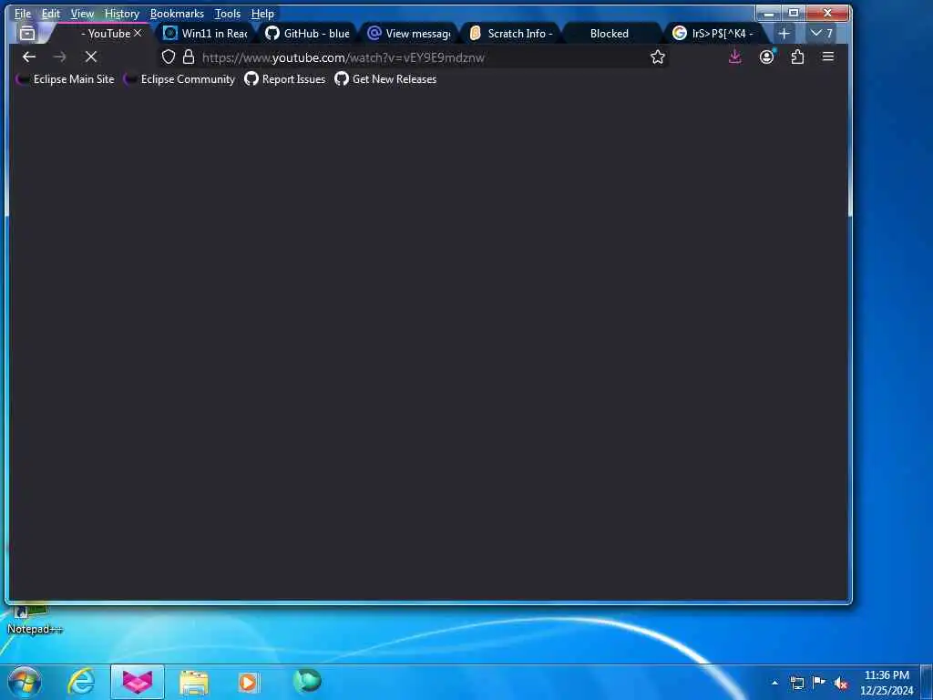933x700 pixels.
Task: Open the Help menu
Action: coord(262,14)
